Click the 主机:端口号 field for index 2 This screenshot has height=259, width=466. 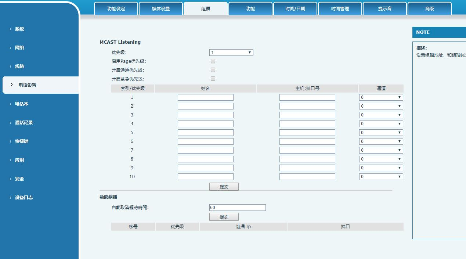pyautogui.click(x=307, y=106)
